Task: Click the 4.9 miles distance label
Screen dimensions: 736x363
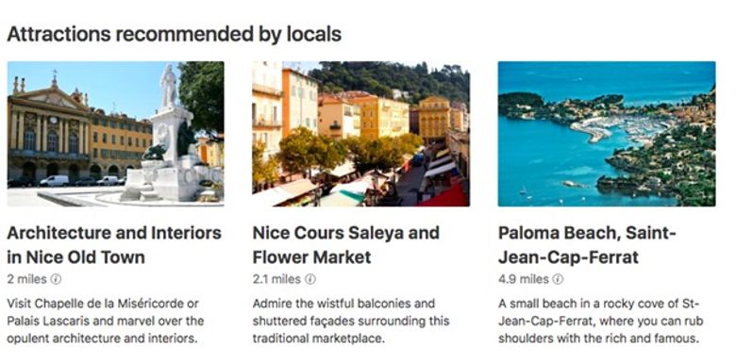Action: pos(524,279)
